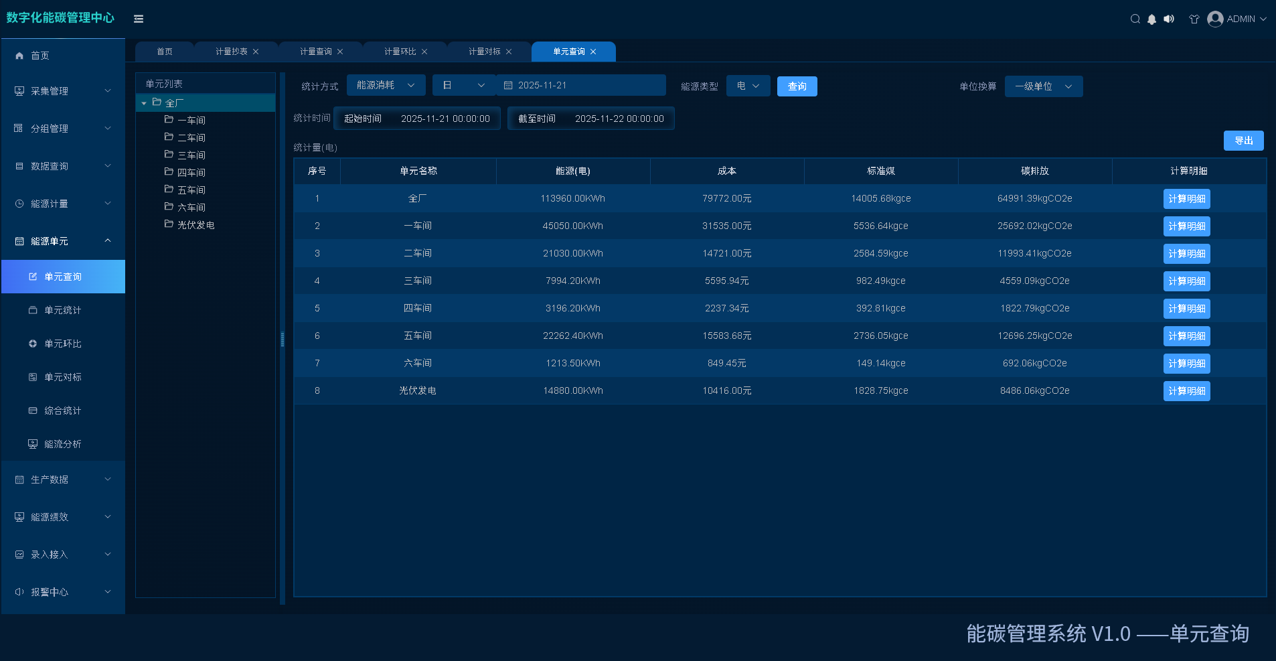Switch to the 计量抄表 tab
1276x661 pixels.
coord(232,52)
